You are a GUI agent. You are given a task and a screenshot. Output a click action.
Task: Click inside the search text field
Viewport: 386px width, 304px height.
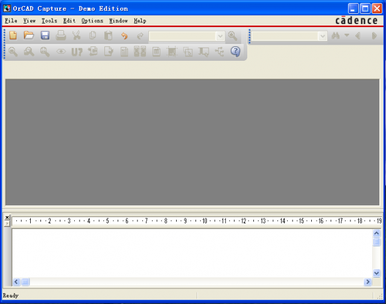pos(285,36)
